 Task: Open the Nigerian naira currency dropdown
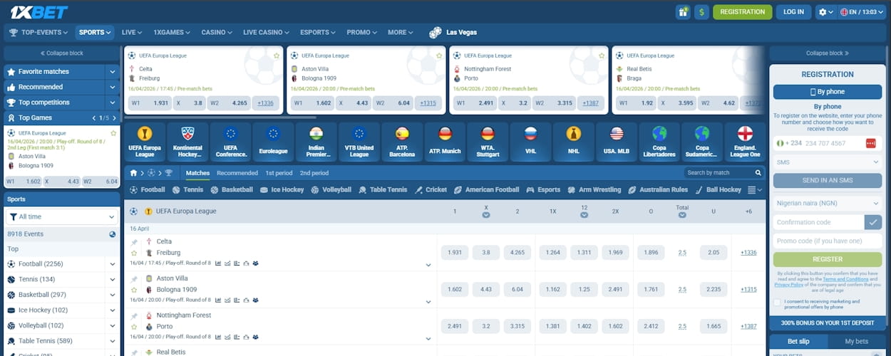[828, 204]
